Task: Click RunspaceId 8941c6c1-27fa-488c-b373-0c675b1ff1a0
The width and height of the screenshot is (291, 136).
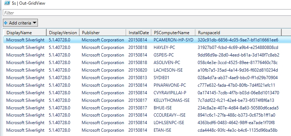Action: [236, 115]
